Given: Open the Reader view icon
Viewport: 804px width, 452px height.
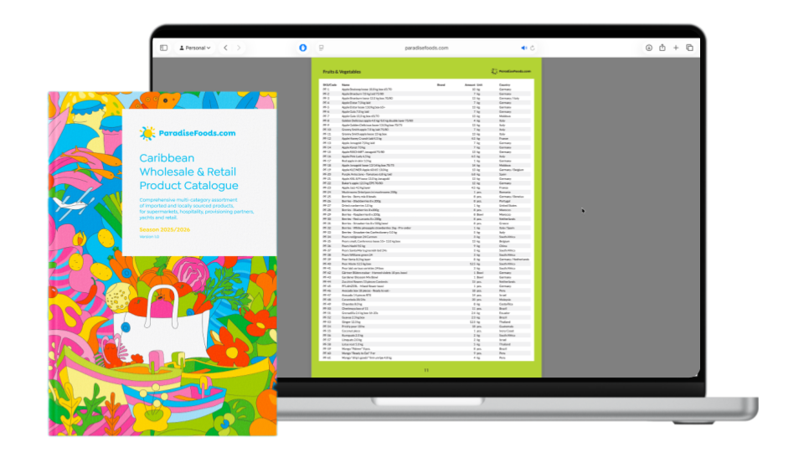Looking at the screenshot, I should (321, 48).
